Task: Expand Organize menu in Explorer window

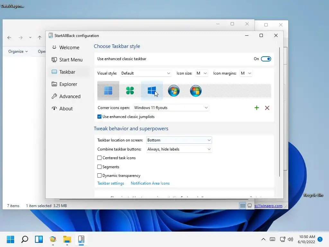Action: coord(18,51)
